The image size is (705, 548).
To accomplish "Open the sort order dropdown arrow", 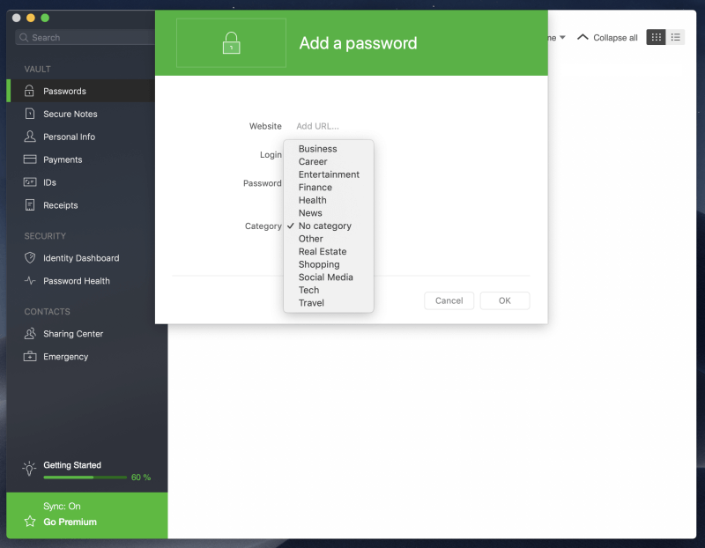I will point(562,37).
